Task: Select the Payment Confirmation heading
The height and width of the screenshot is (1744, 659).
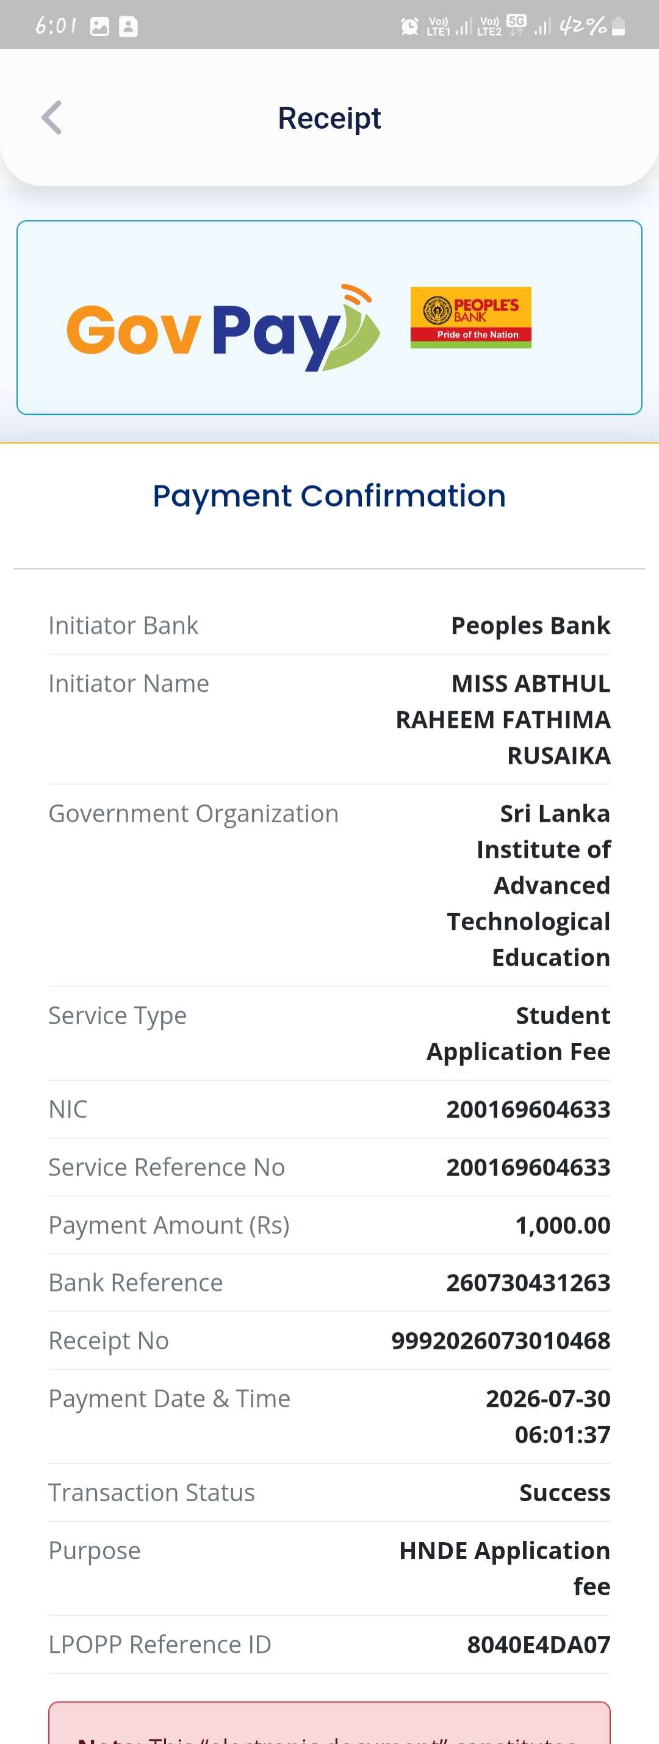Action: (329, 495)
